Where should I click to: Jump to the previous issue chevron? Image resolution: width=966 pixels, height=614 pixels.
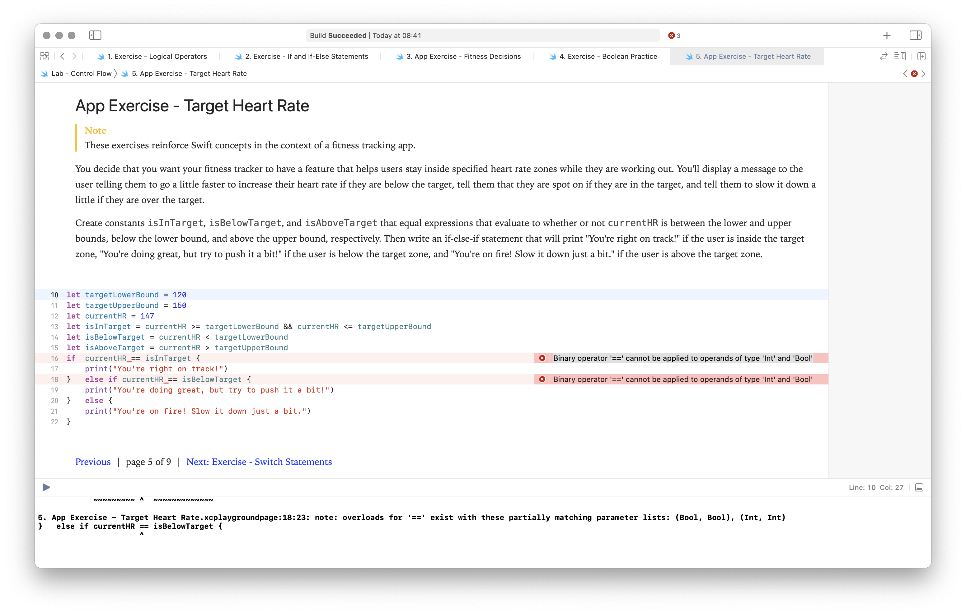pos(905,74)
